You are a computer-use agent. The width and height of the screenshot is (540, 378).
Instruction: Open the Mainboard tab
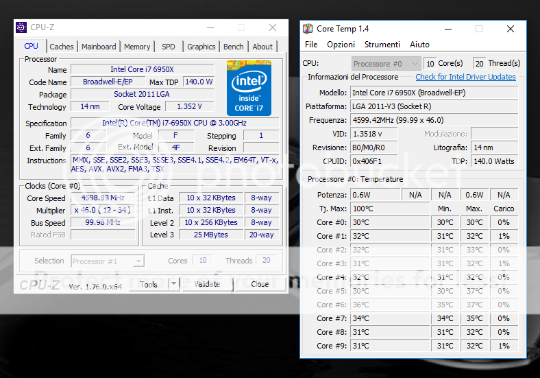click(x=99, y=47)
